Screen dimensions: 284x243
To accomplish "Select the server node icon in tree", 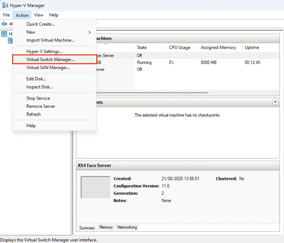I will tap(10, 40).
